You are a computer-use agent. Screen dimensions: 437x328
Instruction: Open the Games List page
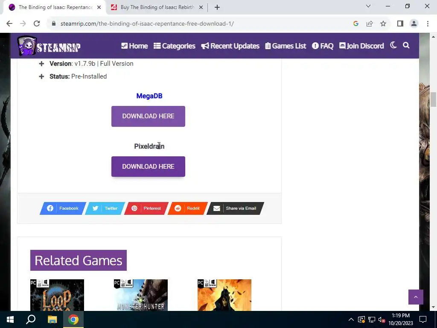[286, 46]
